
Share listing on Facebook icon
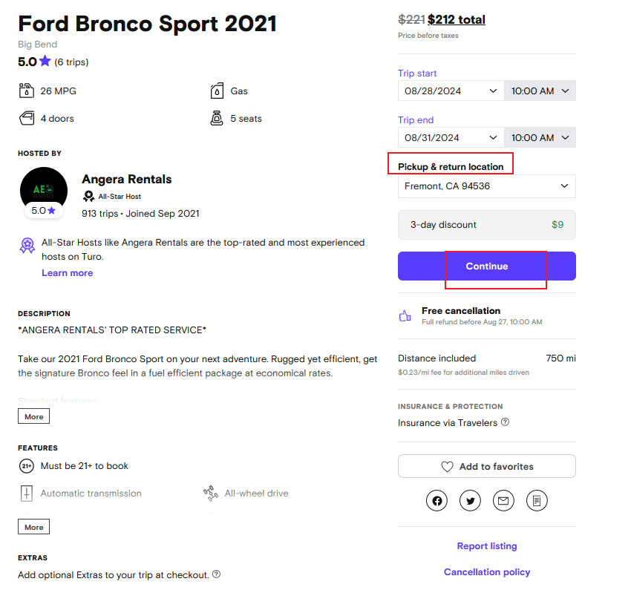[437, 501]
